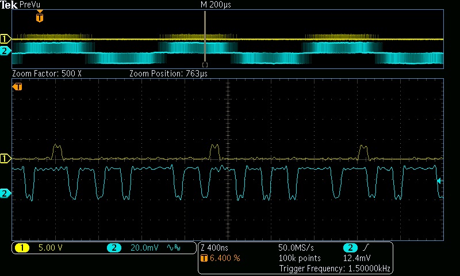Click the zoom window bracket in overview
This screenshot has width=460, height=276.
(x=205, y=65)
